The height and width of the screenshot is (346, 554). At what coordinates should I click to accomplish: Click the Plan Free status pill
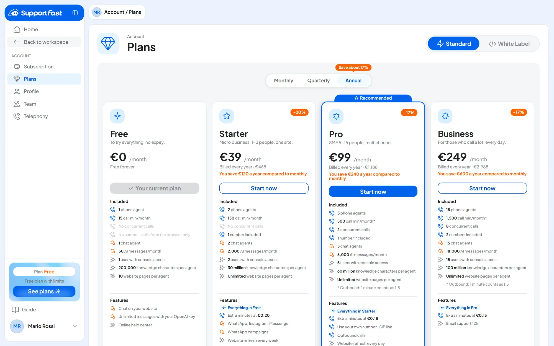(44, 272)
